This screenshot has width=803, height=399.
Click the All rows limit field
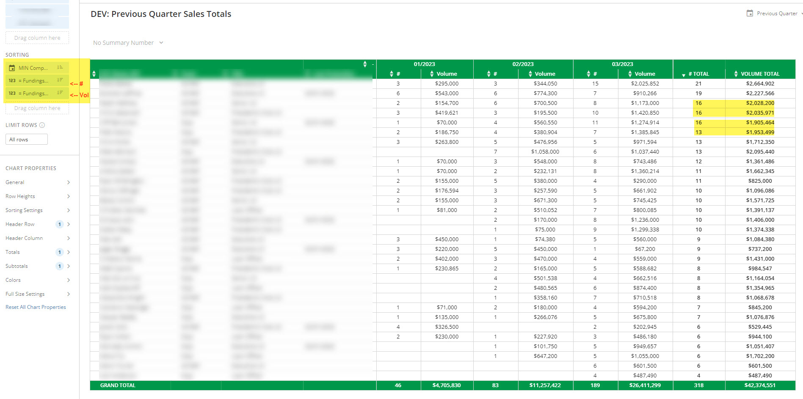pos(26,139)
